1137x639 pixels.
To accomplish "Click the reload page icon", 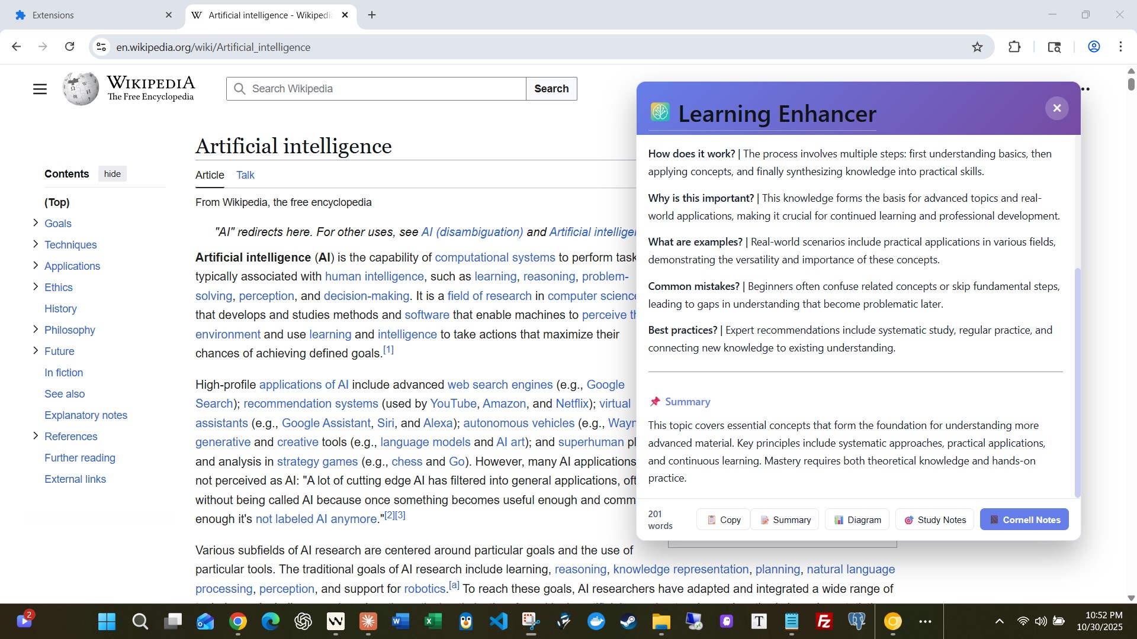I will click(x=70, y=47).
